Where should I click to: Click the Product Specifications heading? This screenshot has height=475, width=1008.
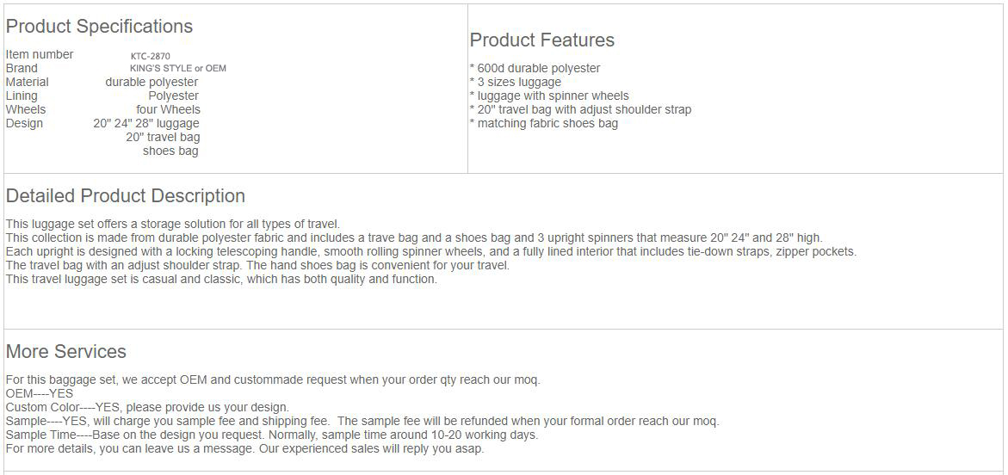click(x=99, y=27)
